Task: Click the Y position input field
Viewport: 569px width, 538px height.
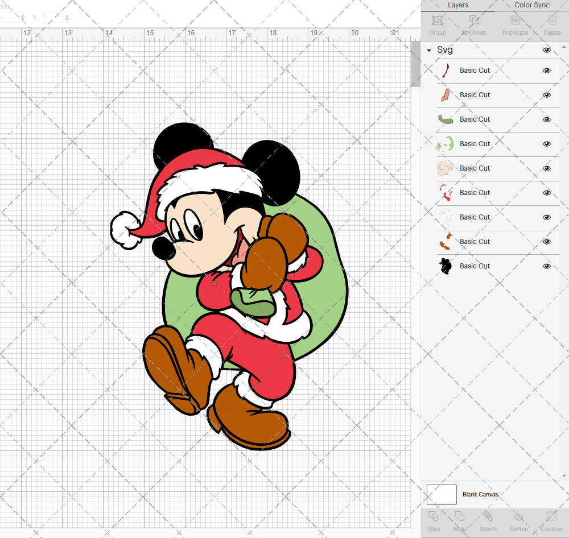Action: click(52, 17)
